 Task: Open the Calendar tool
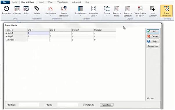[x=17, y=9]
